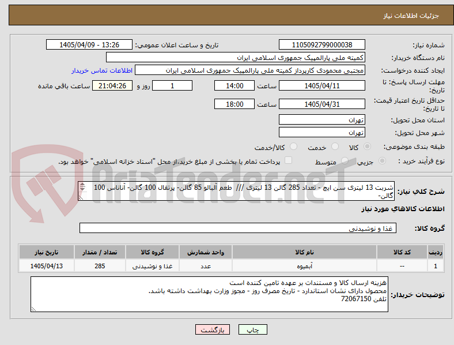Click the buyer notes resize handle
Viewport: 454px width, 345px height.
pyautogui.click(x=33, y=309)
